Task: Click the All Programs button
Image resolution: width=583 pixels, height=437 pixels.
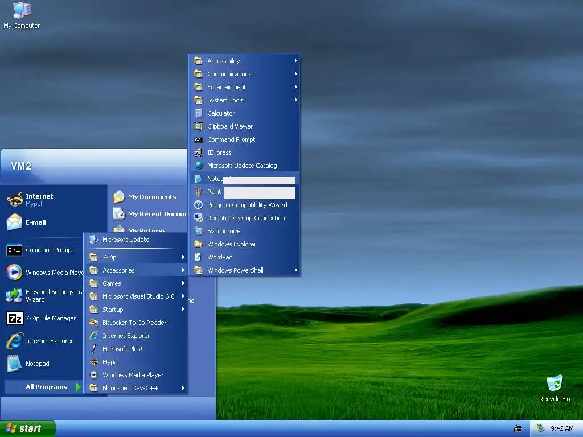Action: (43, 387)
